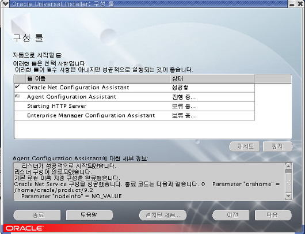Click the Parameter "nodeinfo" = NO_VALUE line
The image size is (305, 234).
coord(71,196)
